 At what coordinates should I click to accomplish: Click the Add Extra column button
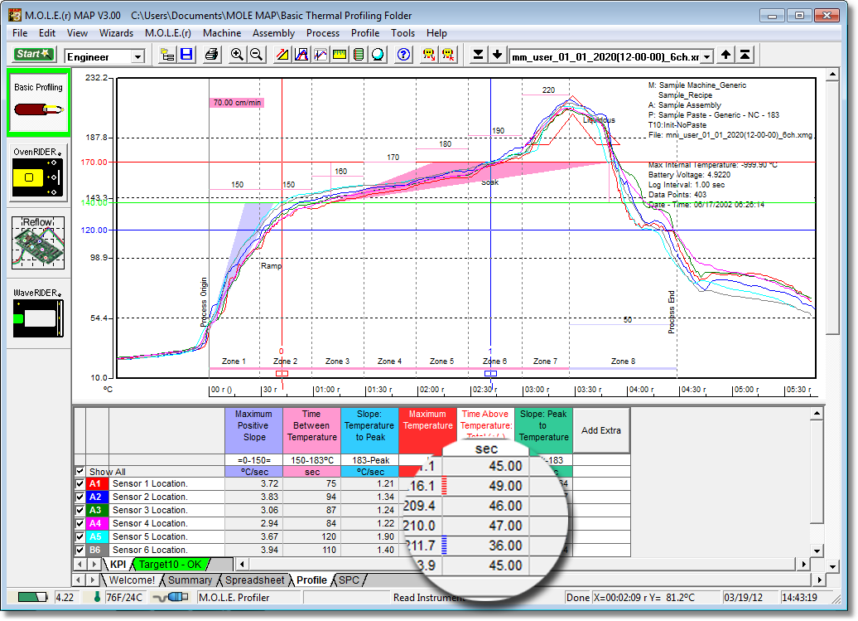[x=600, y=430]
